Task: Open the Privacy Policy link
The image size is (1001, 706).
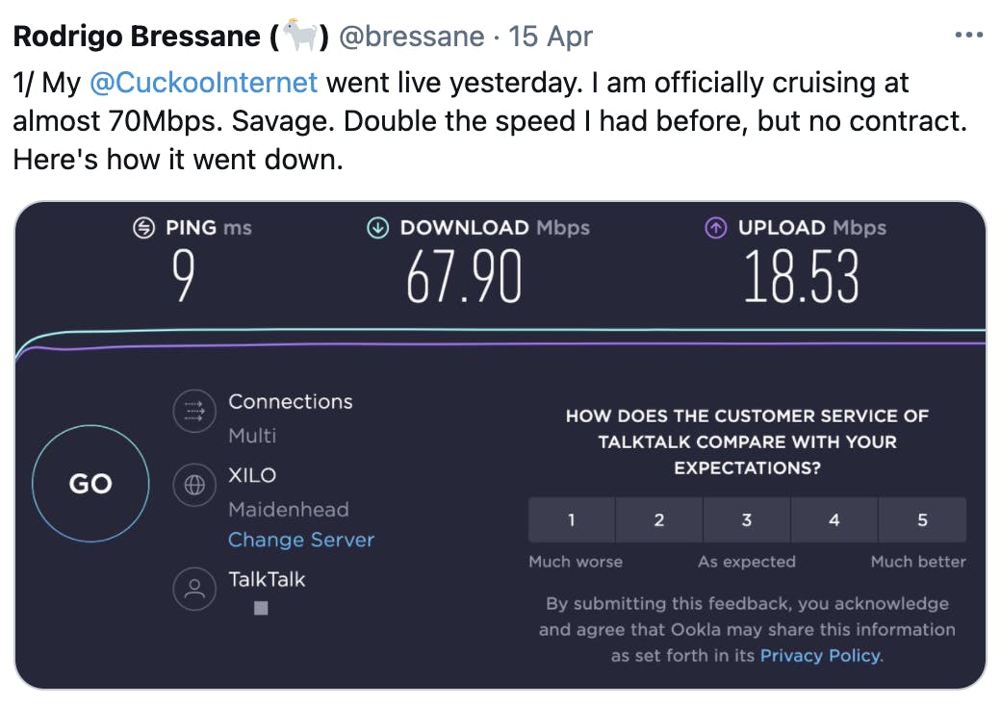Action: [x=820, y=656]
